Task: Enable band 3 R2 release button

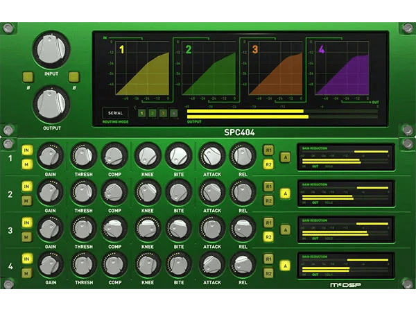Action: 268,237
